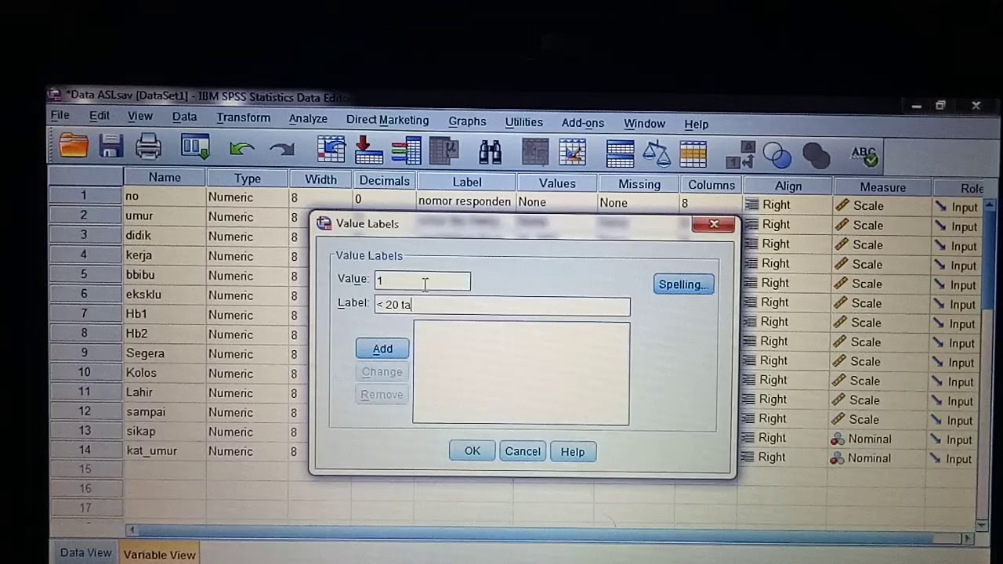
Task: Click the Measure column header
Action: pos(882,187)
